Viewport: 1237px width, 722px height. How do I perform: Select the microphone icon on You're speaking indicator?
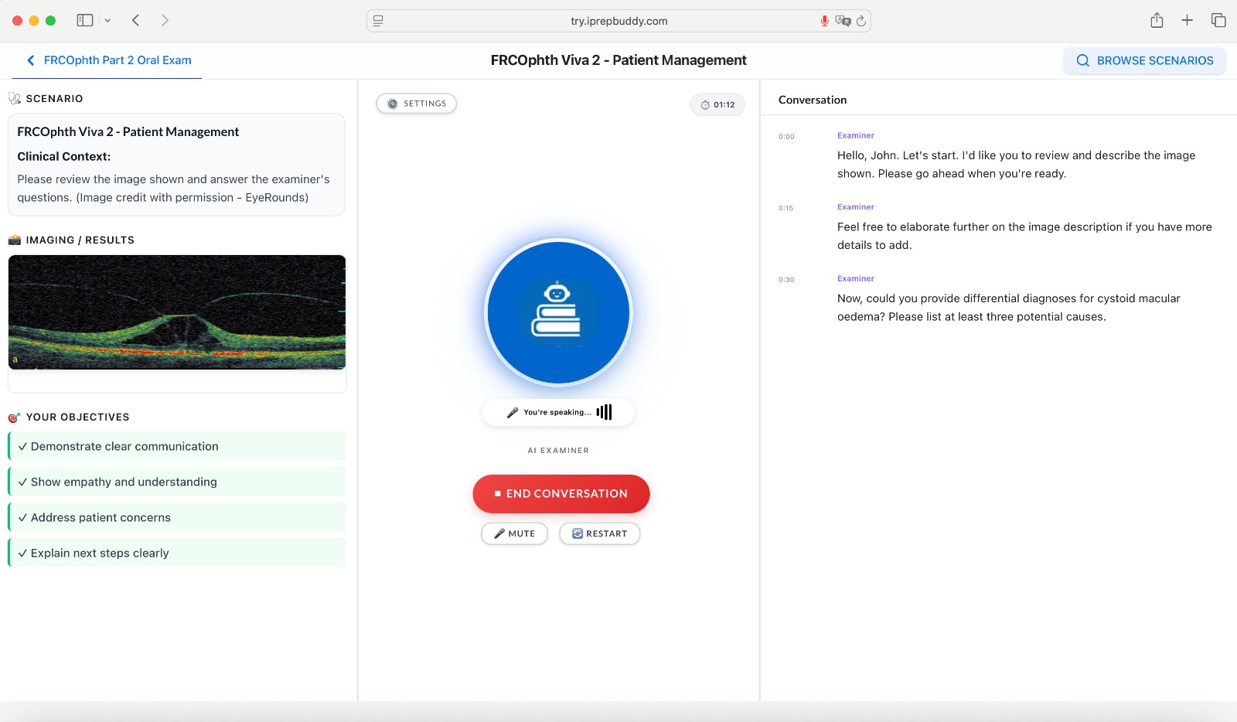pyautogui.click(x=512, y=412)
